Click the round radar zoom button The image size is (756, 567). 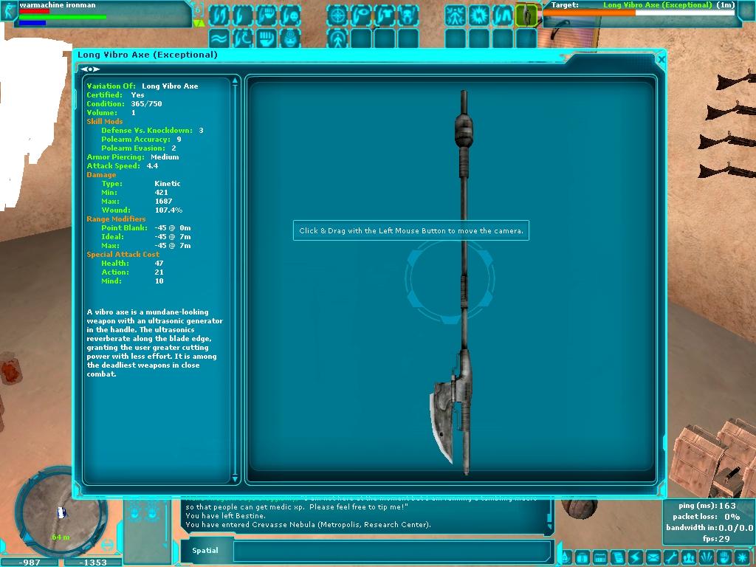tap(108, 546)
